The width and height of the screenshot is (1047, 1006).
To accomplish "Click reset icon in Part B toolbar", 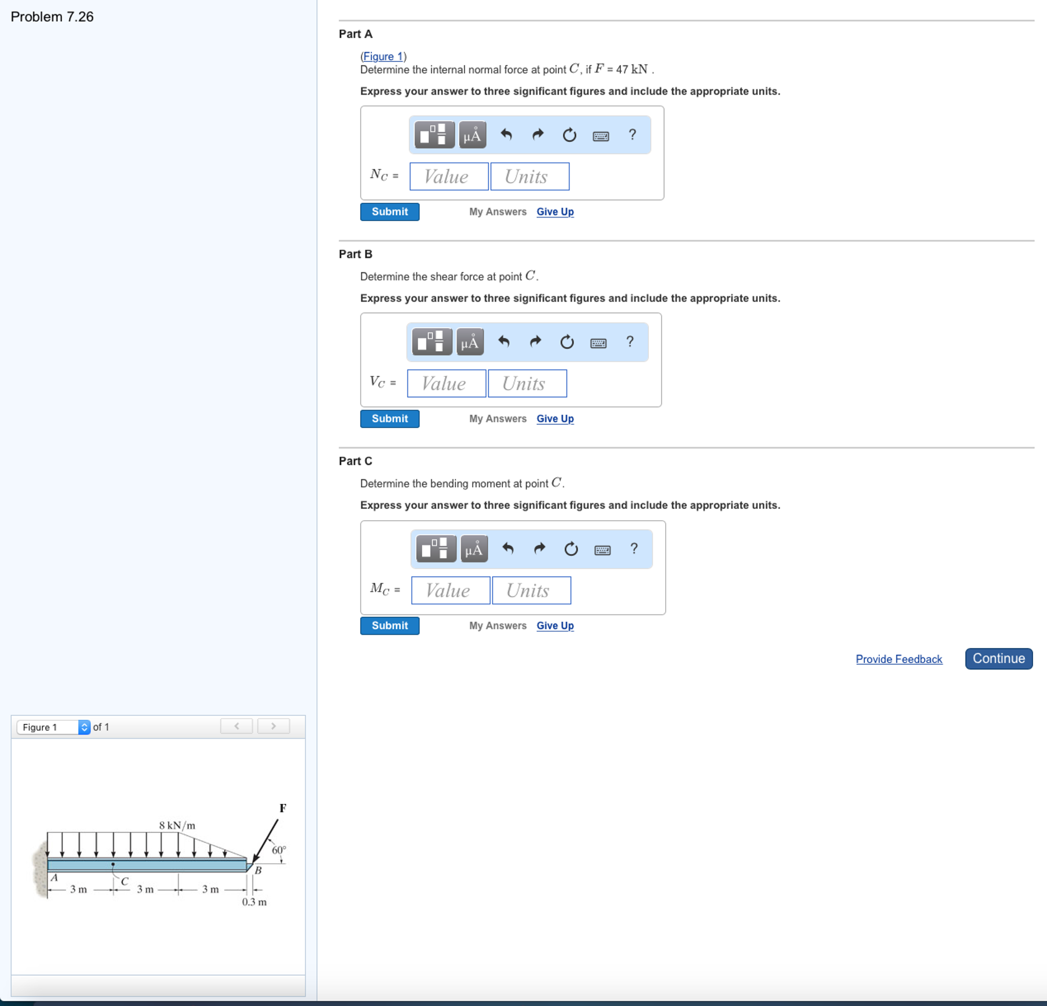I will [567, 341].
